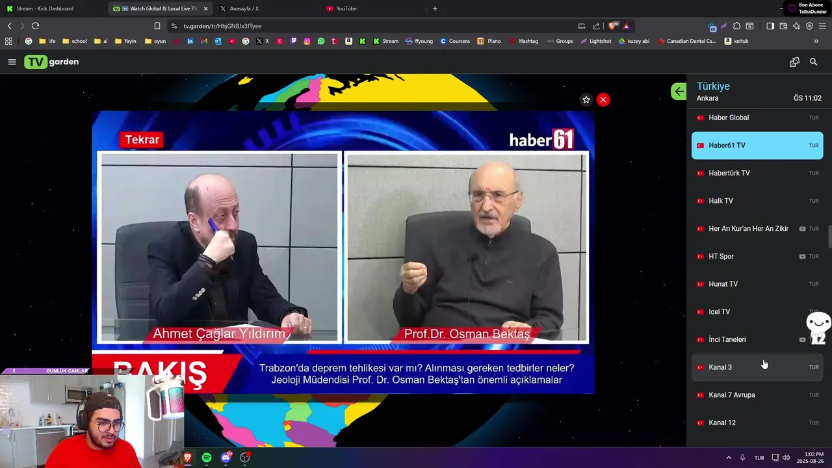This screenshot has height=468, width=832.
Task: Reload the current page
Action: (35, 26)
